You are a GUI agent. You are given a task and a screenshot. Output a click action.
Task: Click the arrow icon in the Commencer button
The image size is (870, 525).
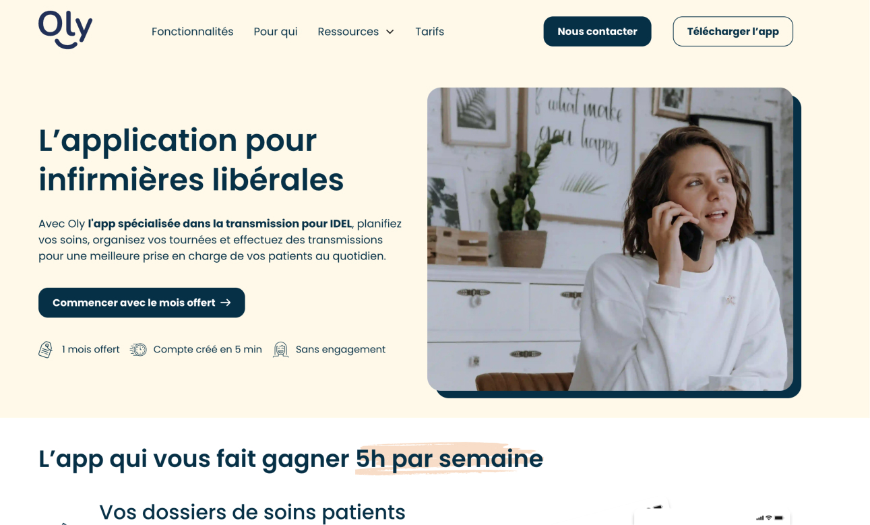(x=226, y=303)
